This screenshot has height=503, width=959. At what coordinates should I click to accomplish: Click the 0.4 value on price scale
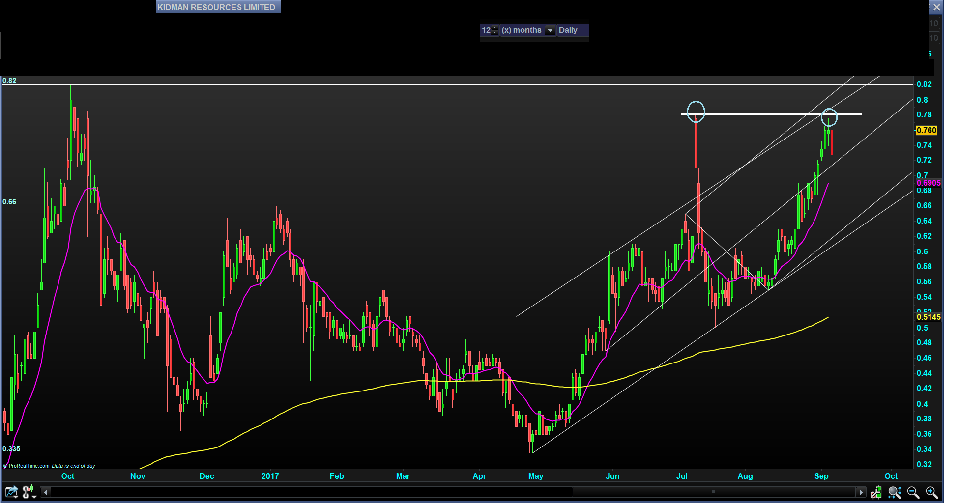coord(922,404)
